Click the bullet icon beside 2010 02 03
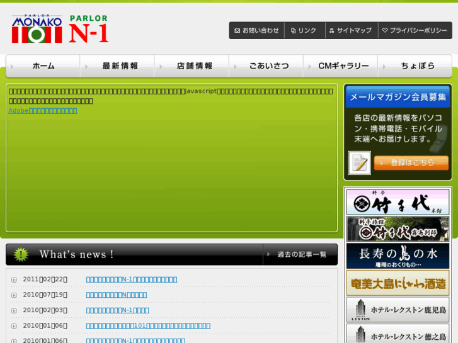458x343 pixels. (14, 311)
